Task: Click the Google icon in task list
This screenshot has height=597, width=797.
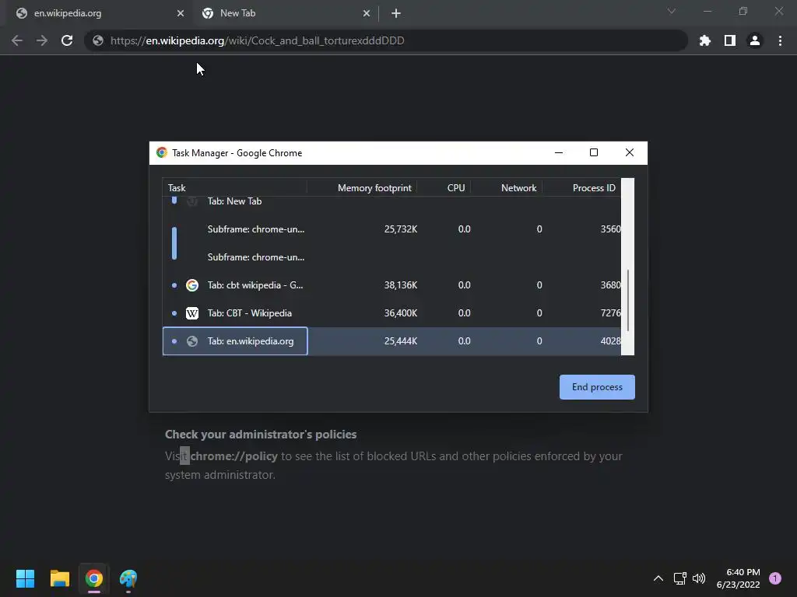Action: 192,285
